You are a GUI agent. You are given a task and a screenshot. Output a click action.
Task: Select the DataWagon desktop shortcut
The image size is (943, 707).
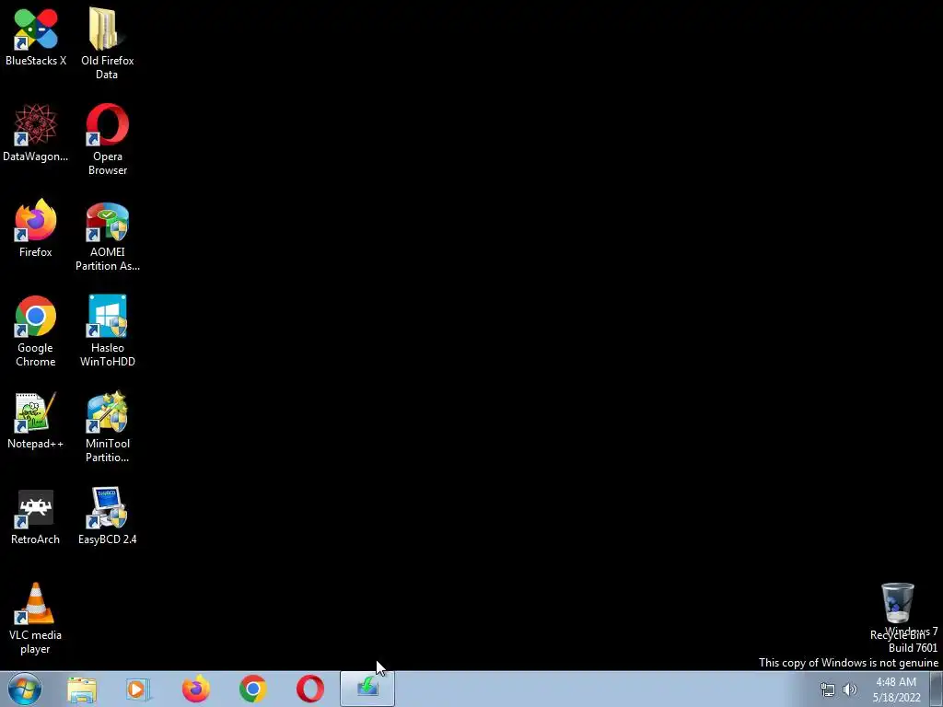36,133
